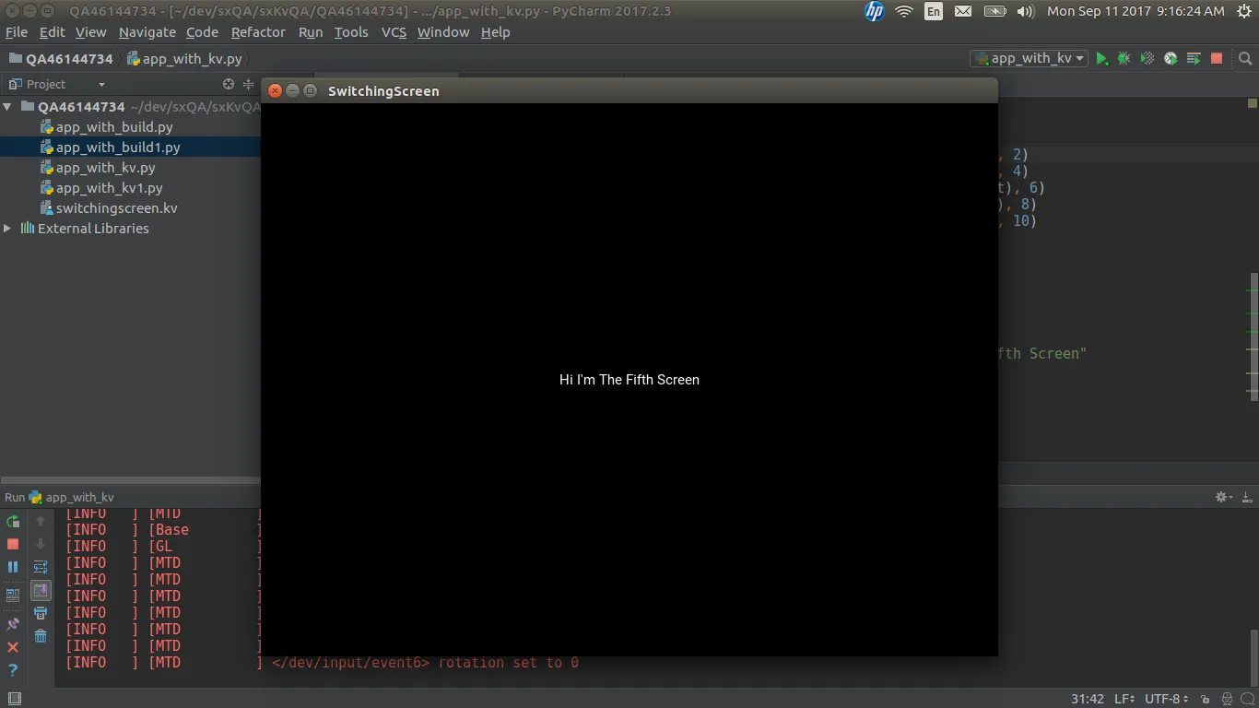Change file encoding UTF-8 in status bar

pyautogui.click(x=1166, y=699)
